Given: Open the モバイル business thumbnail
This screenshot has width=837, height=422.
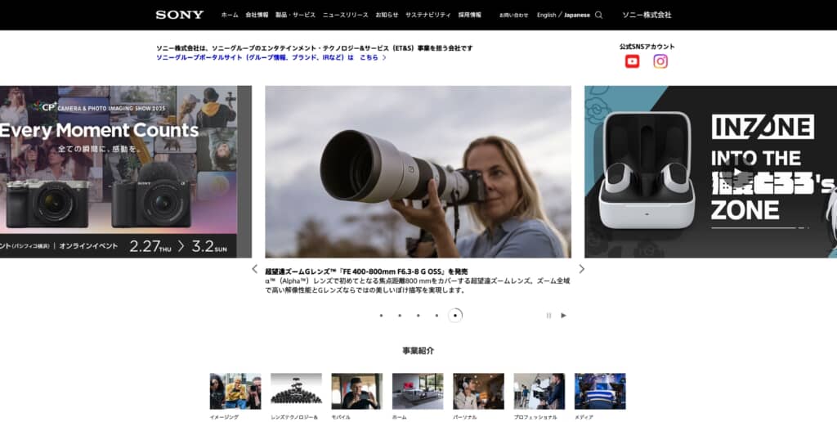Looking at the screenshot, I should tap(356, 391).
